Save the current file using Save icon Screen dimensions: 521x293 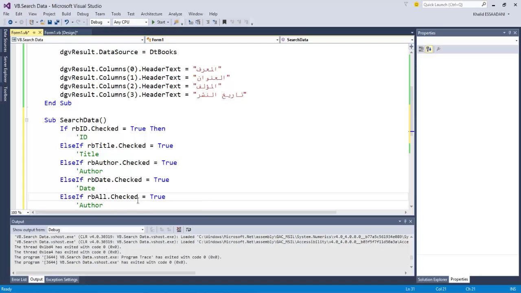point(50,22)
